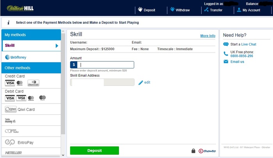Choose the Neteller payment method
Viewport: 273px width, 158px height.
(14, 153)
